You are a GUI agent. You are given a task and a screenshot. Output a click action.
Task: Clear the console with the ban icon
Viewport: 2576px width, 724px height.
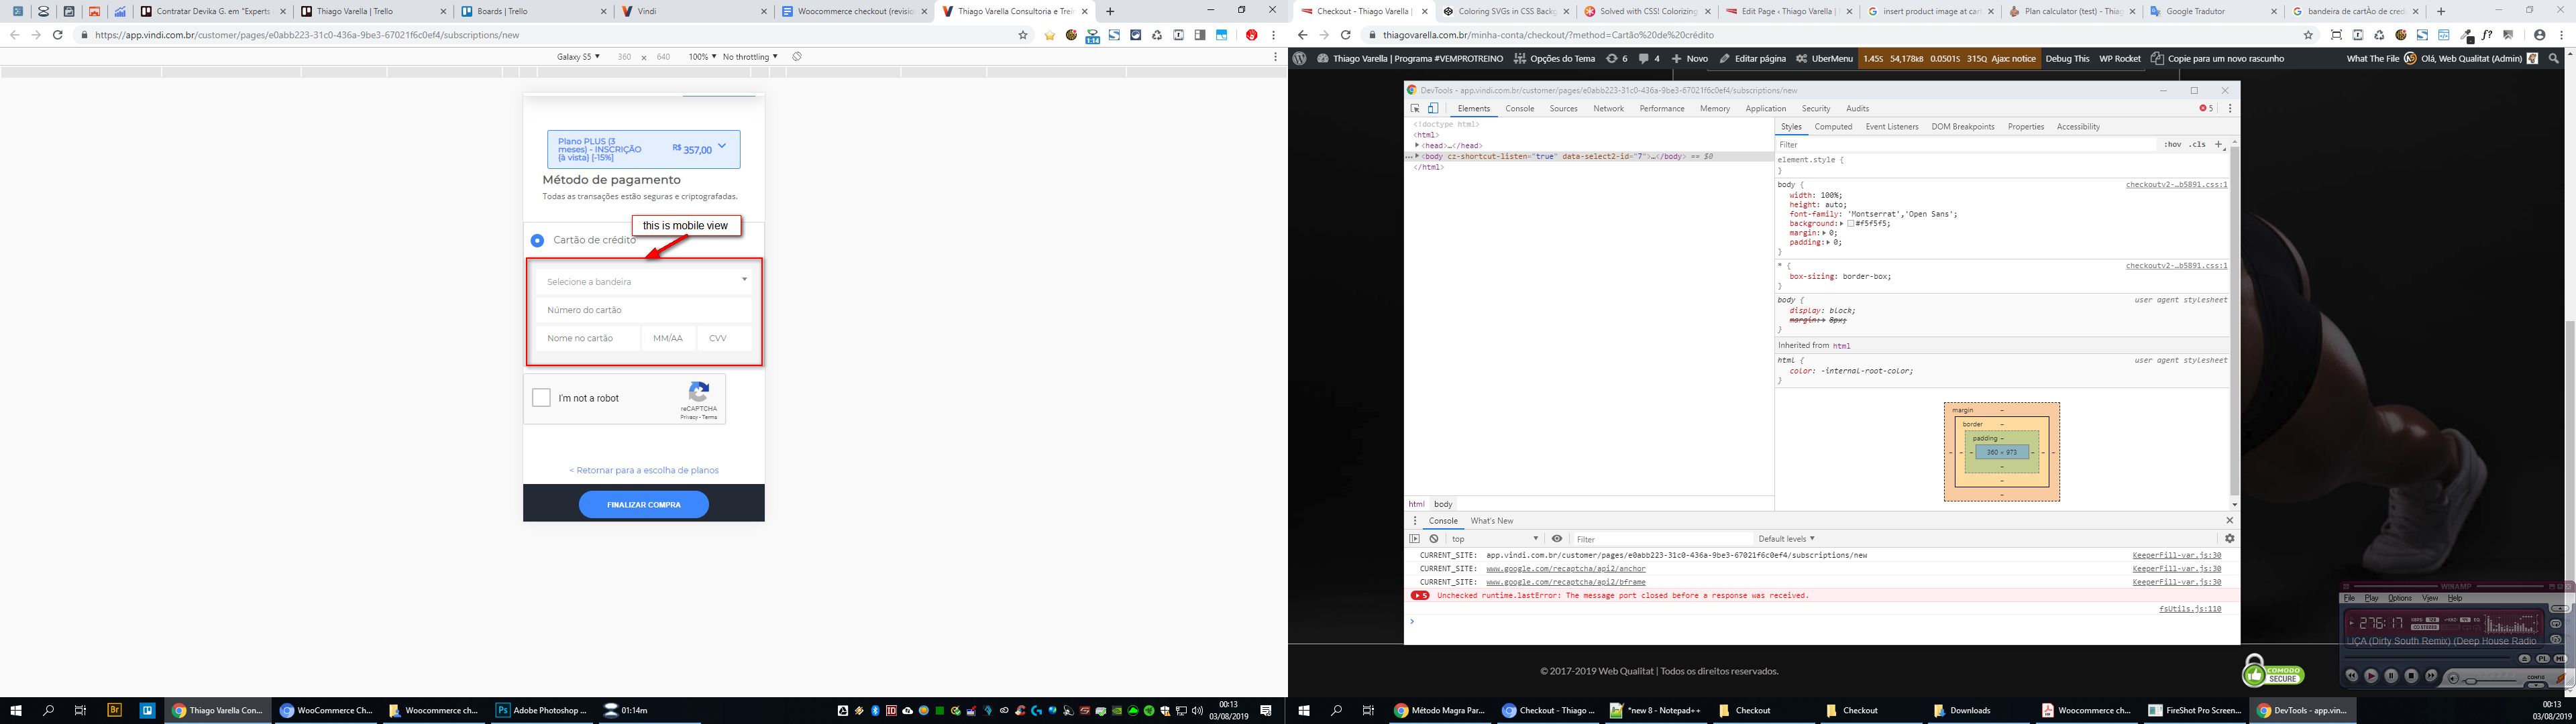coord(1433,539)
